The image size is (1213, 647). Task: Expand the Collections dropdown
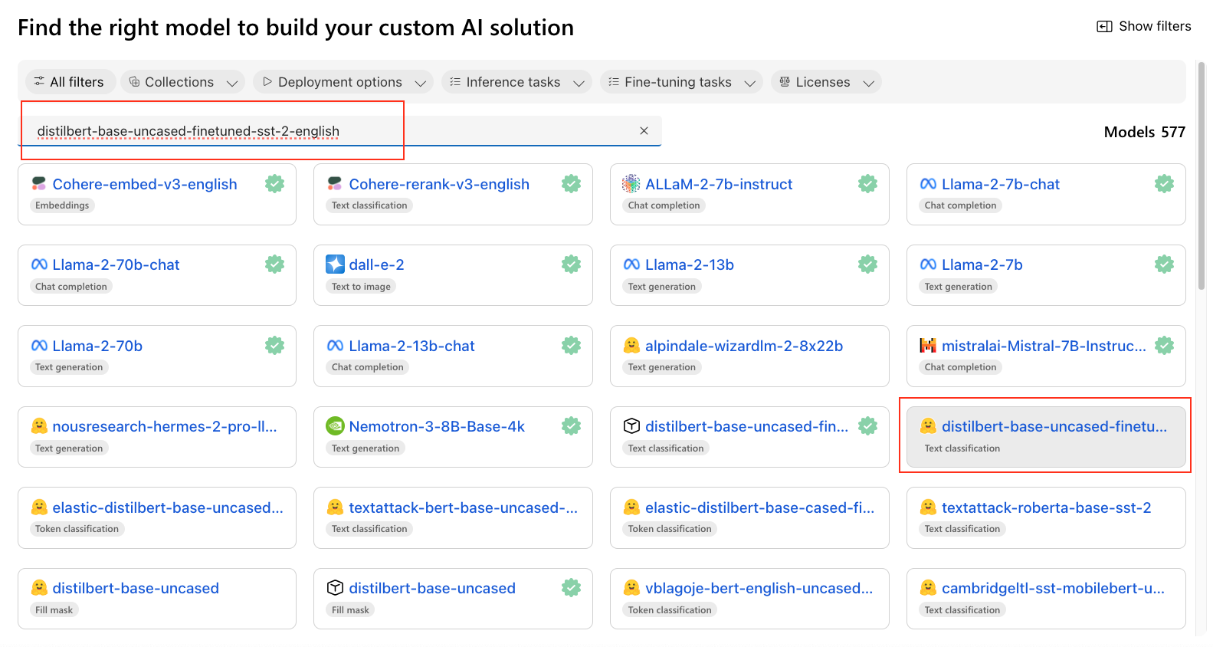click(x=182, y=82)
